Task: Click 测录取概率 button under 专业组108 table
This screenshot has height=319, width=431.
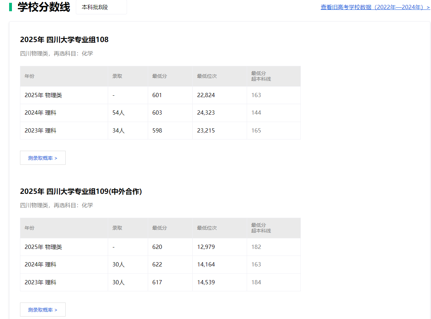Action: 42,158
